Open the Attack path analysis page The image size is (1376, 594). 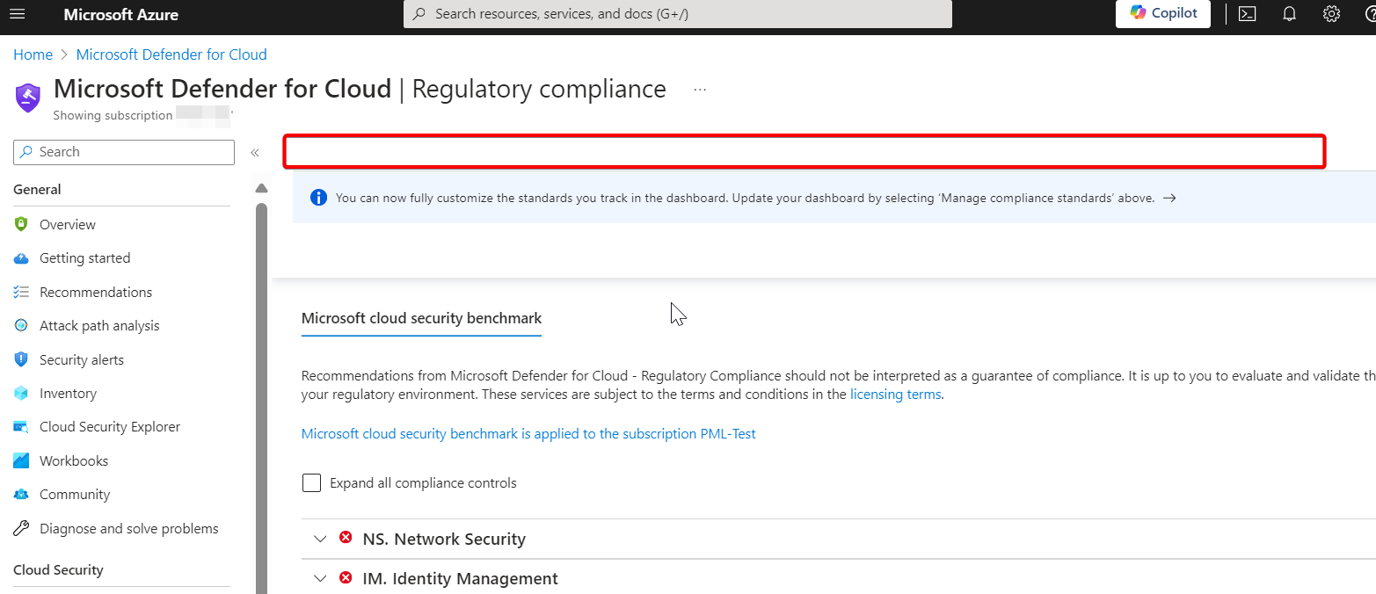pos(99,325)
